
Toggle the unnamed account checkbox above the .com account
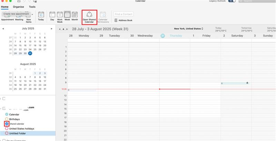tap(4, 99)
